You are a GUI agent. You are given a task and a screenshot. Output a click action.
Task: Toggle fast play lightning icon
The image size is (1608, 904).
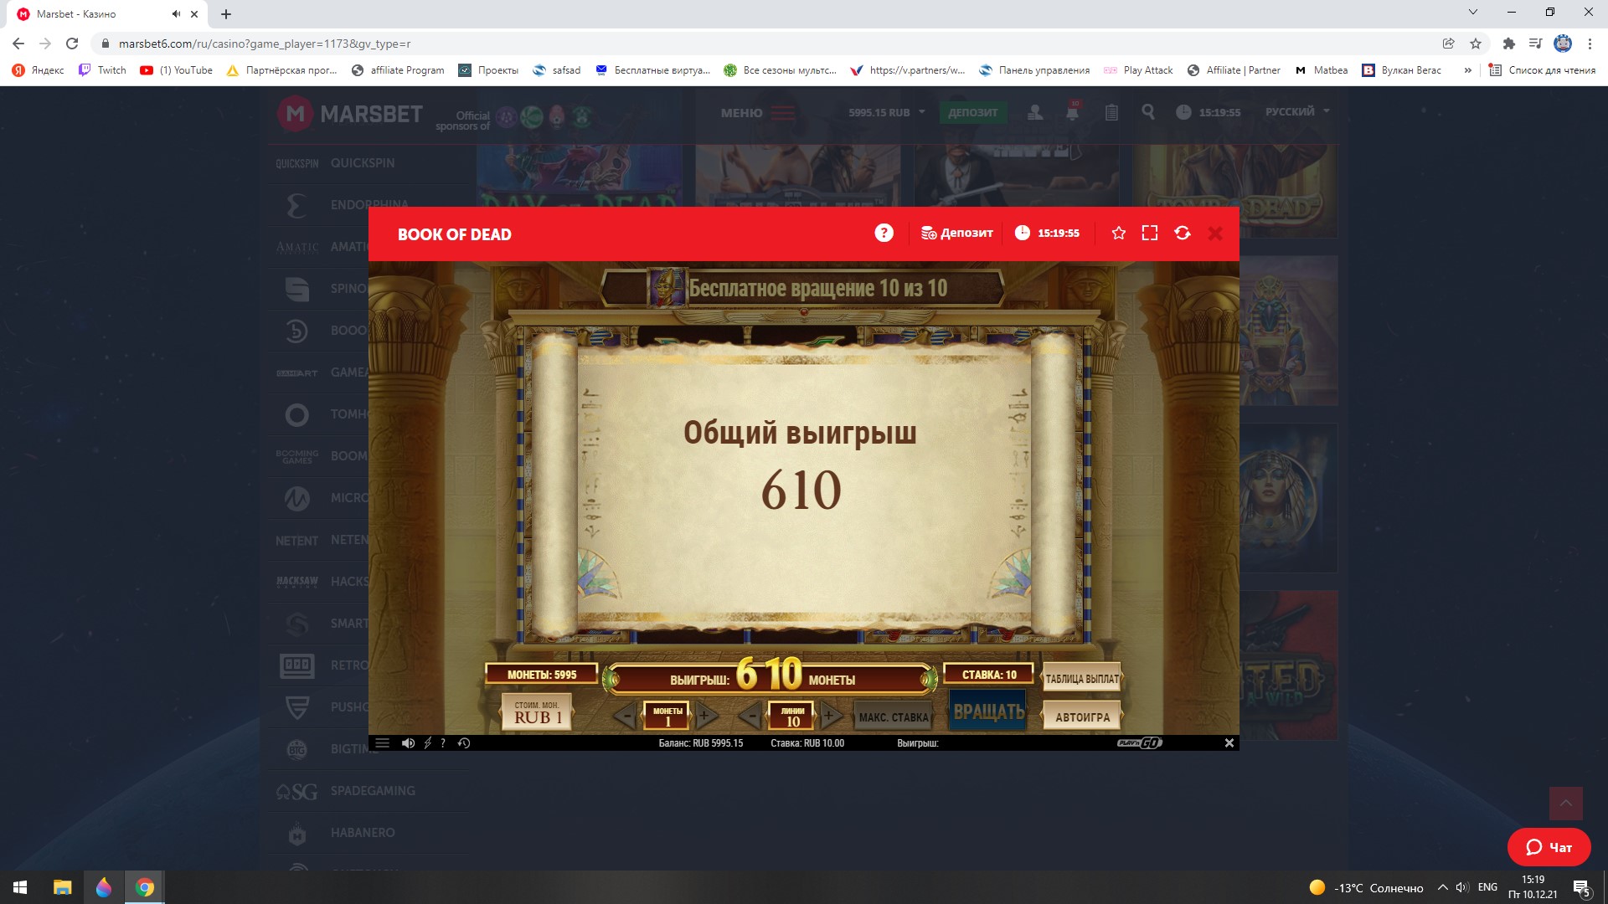pyautogui.click(x=427, y=743)
